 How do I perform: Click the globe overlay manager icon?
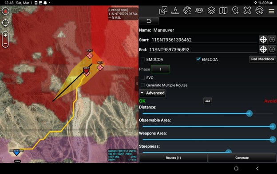click(x=187, y=11)
